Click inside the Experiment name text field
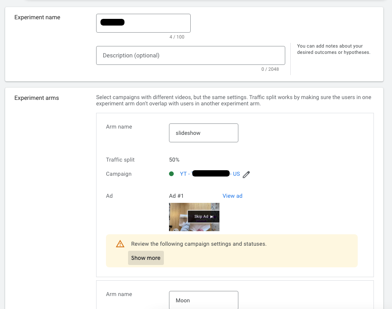 click(x=143, y=23)
